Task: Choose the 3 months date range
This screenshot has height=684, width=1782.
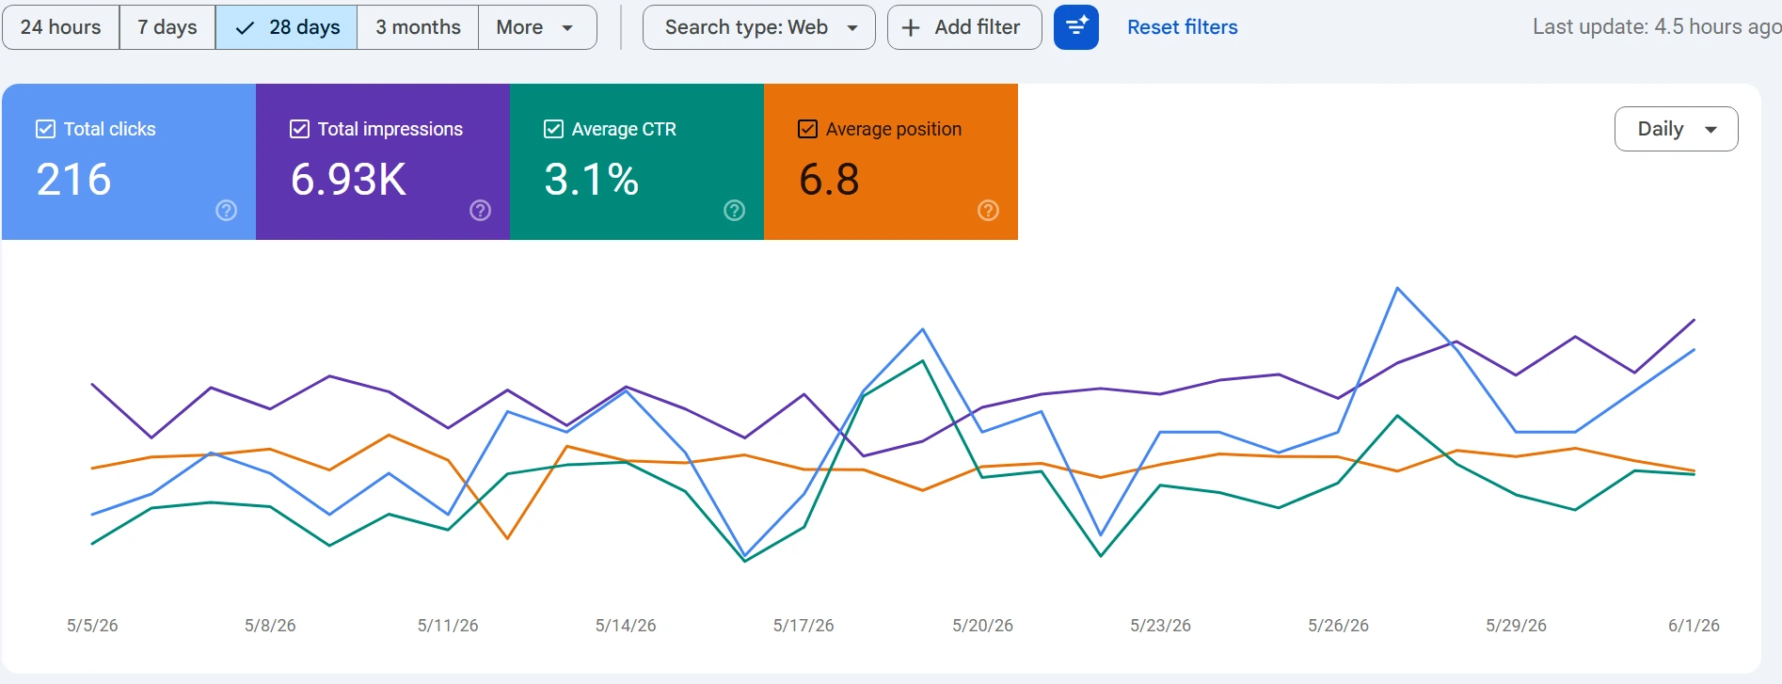Action: click(x=418, y=27)
